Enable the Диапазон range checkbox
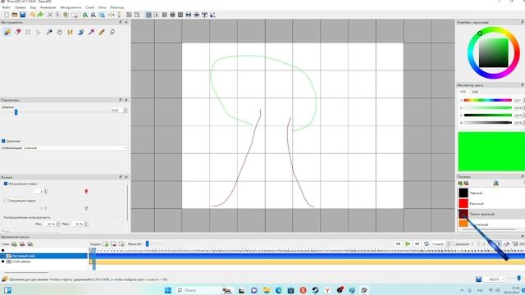 452,244
